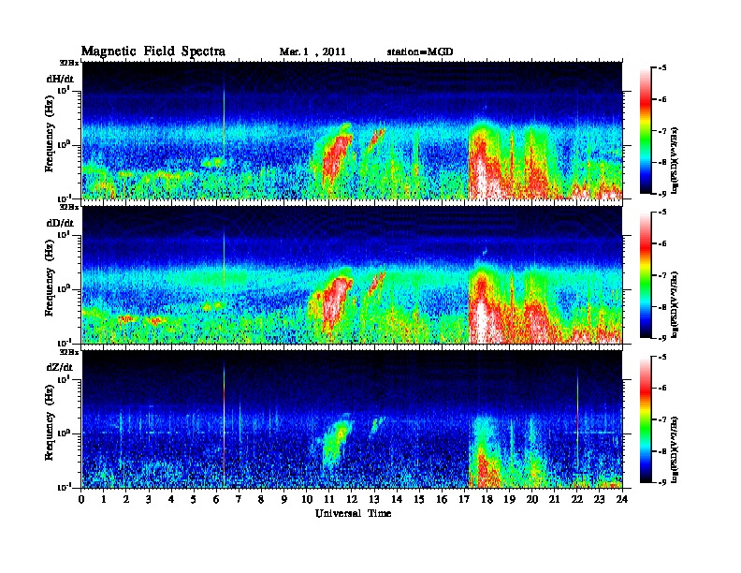The image size is (741, 573).
Task: Click the "-6" tick on dD/dt color scale
Action: pyautogui.click(x=662, y=244)
